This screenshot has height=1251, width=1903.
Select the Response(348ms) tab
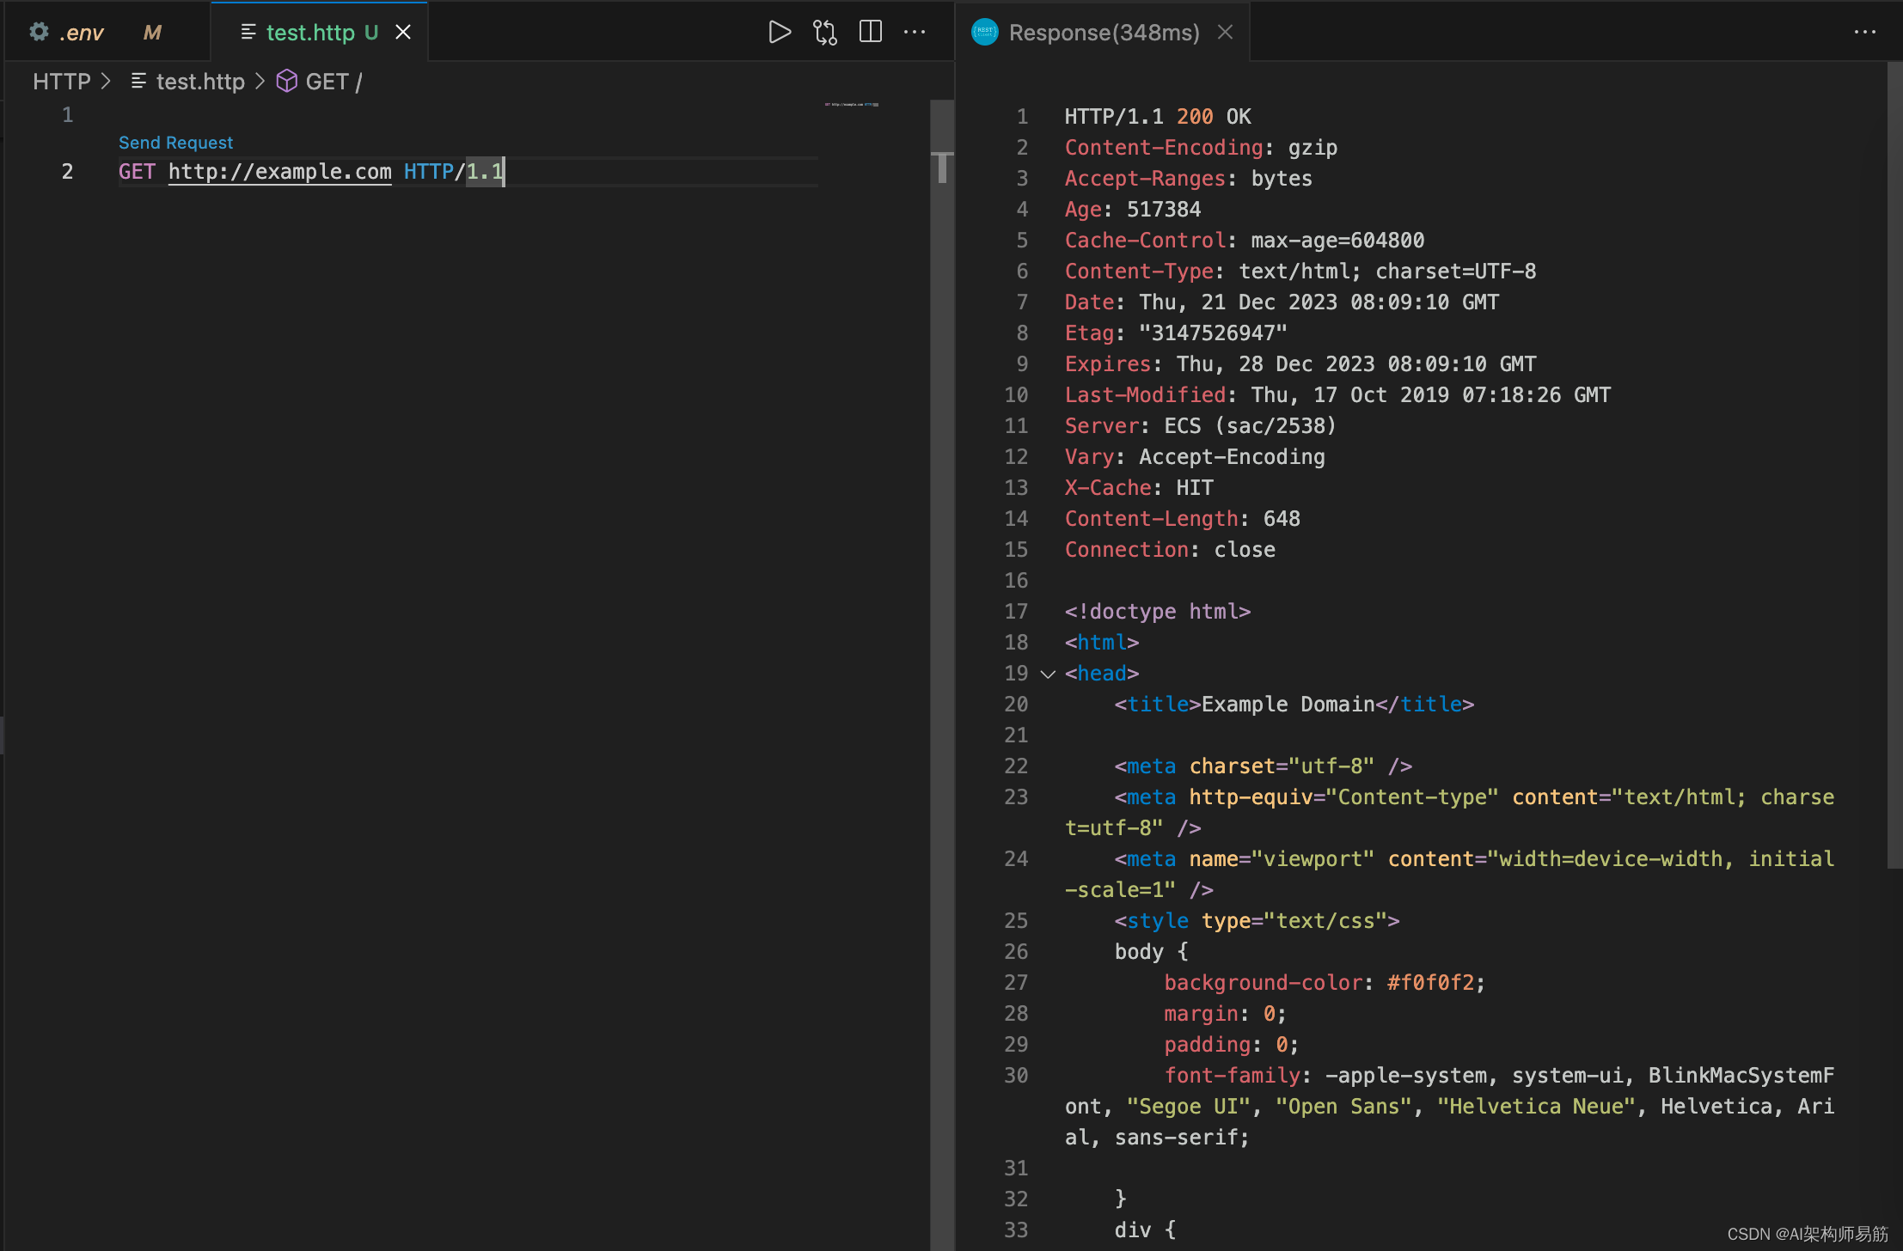1104,33
